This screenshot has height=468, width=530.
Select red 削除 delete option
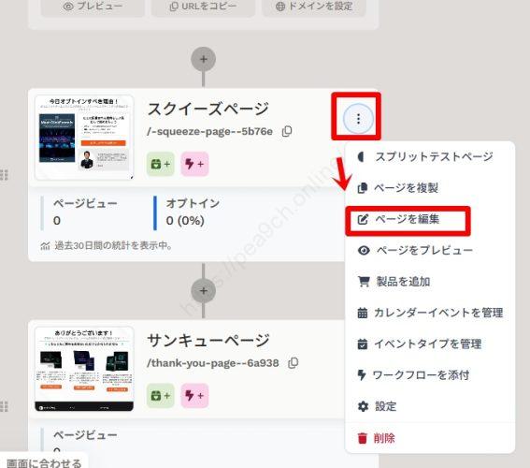(x=376, y=438)
